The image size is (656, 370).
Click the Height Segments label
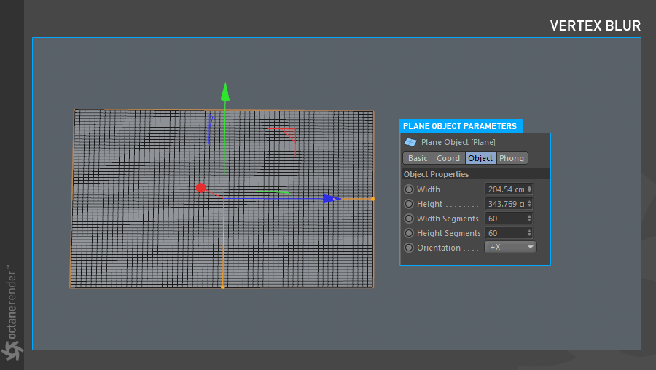(x=449, y=233)
